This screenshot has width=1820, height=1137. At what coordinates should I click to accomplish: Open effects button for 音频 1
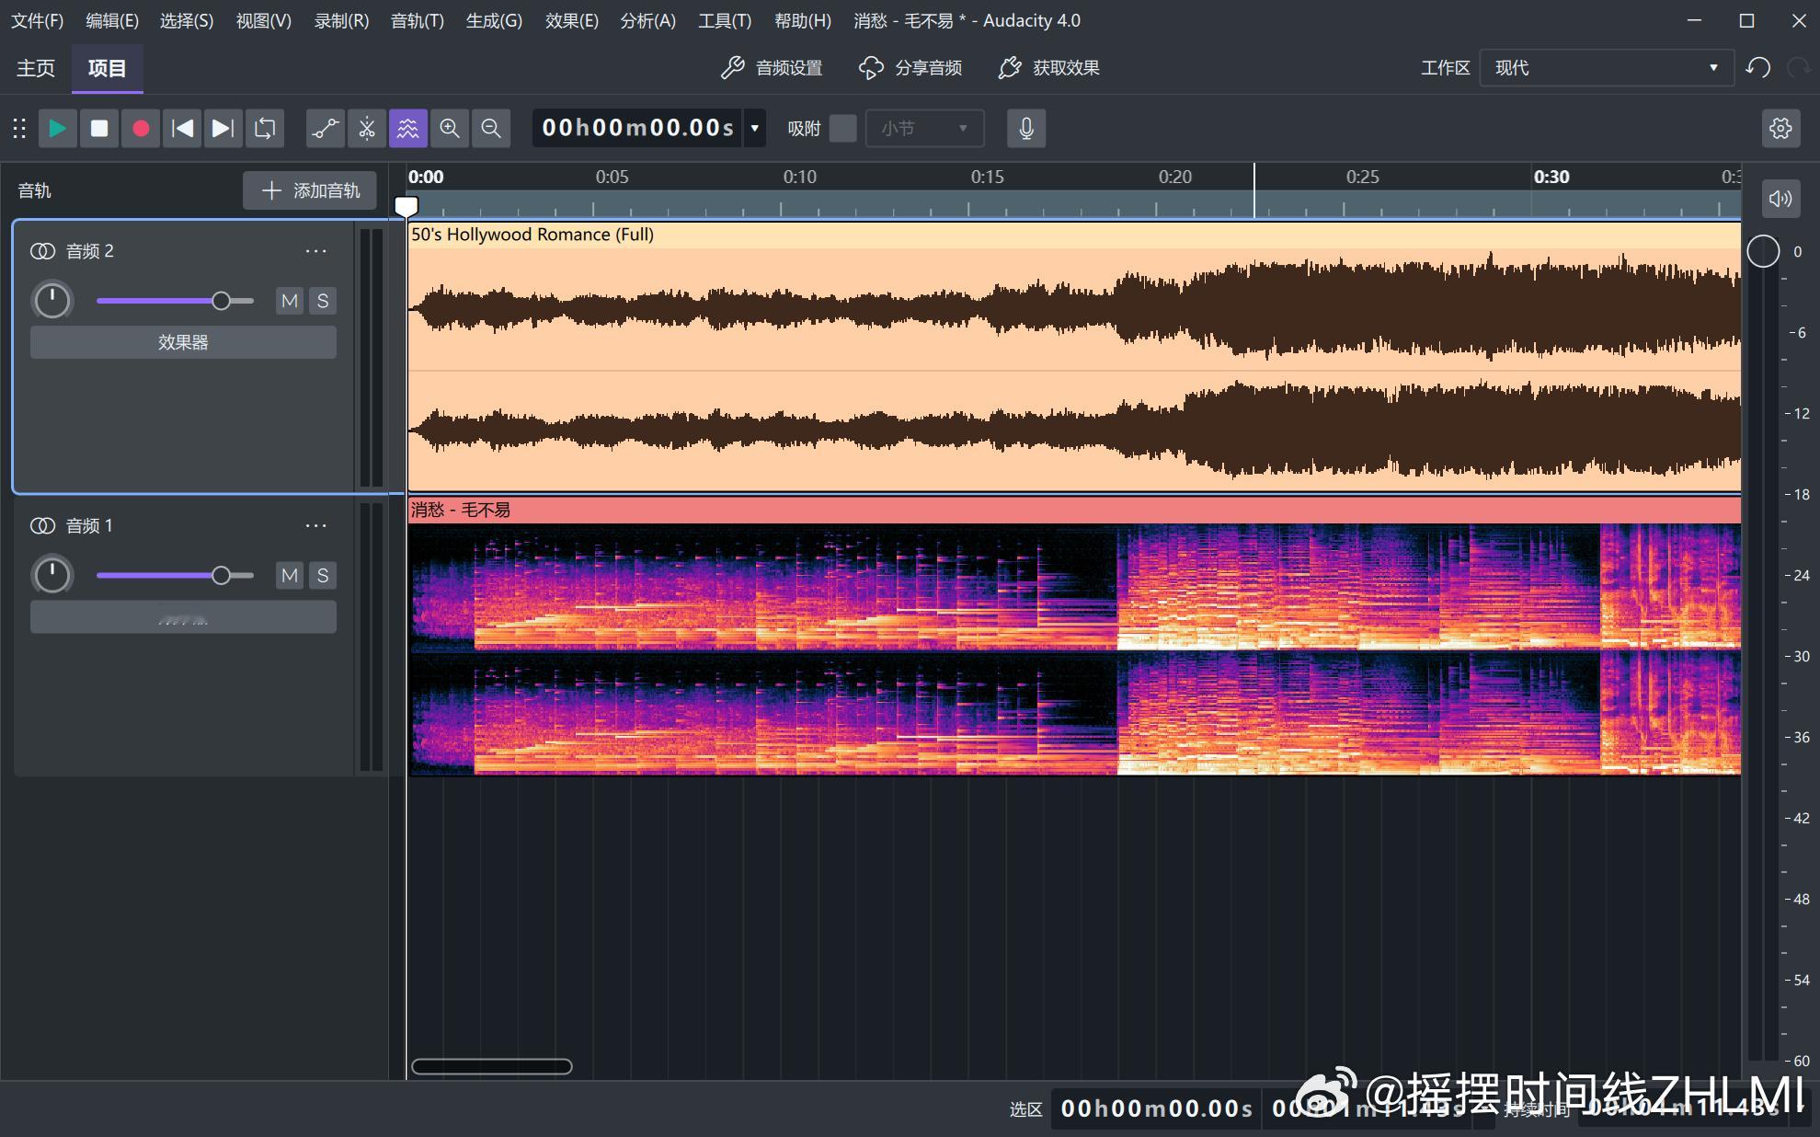click(x=183, y=617)
